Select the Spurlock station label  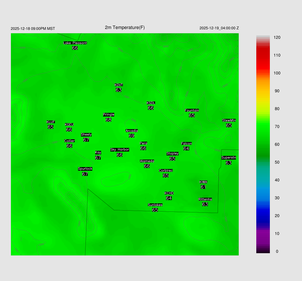pyautogui.click(x=85, y=169)
